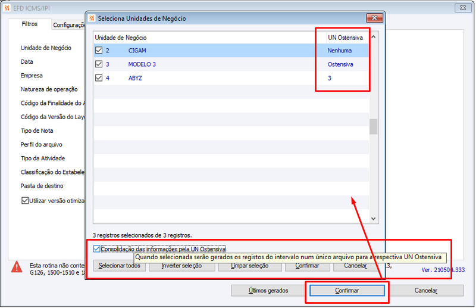Click the Seleciona Unidades dialog title icon
476x308 pixels.
[92, 18]
